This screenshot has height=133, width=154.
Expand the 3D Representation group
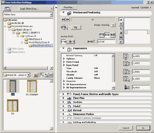64,87
